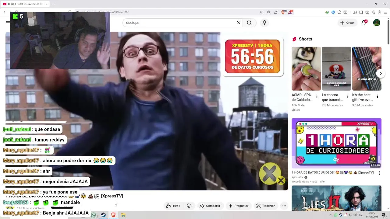
Task: Click the taskbar clock 23:25
Action: (372, 215)
